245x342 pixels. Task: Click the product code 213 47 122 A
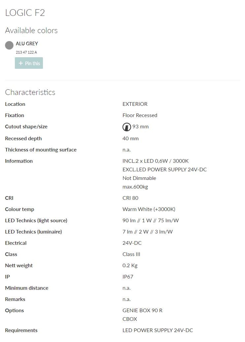[x=26, y=52]
